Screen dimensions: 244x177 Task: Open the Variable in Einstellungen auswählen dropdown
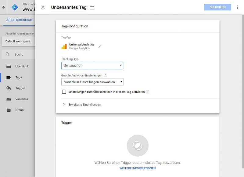click(x=92, y=82)
